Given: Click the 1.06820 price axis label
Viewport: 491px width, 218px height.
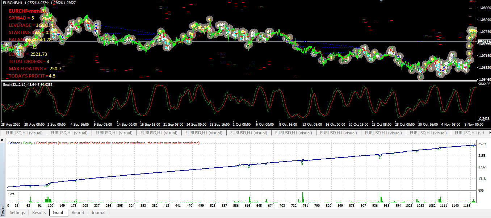Looking at the screenshot, I should 484,67.
